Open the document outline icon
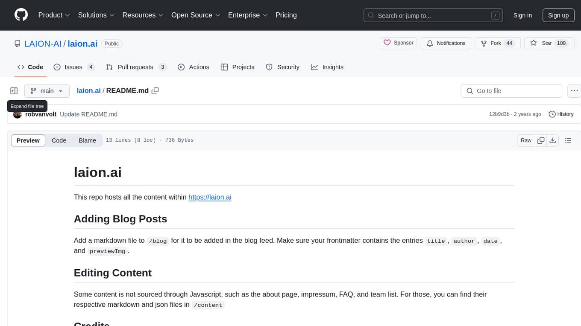The height and width of the screenshot is (326, 581). click(x=568, y=140)
